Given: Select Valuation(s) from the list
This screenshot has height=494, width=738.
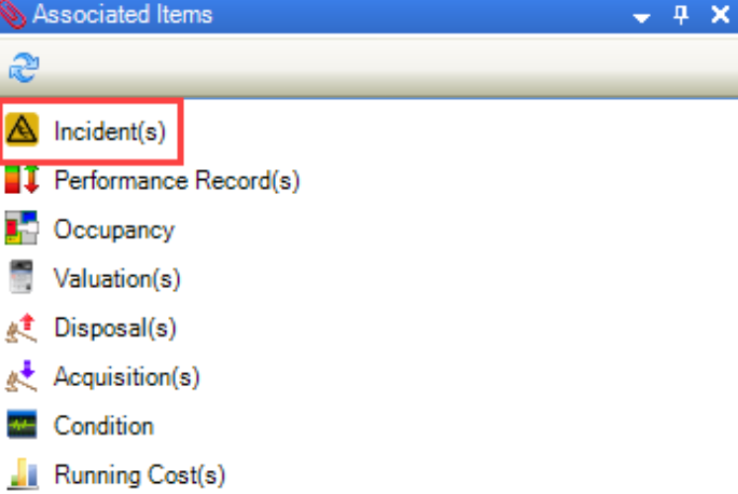Looking at the screenshot, I should click(118, 279).
